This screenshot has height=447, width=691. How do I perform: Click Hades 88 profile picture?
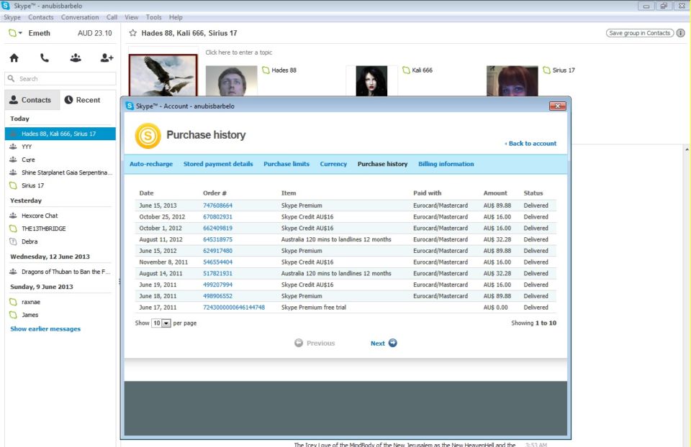pyautogui.click(x=231, y=81)
